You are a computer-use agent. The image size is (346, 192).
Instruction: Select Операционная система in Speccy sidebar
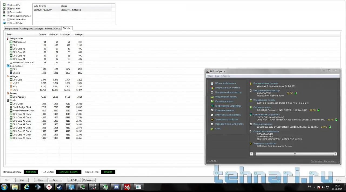pyautogui.click(x=227, y=88)
